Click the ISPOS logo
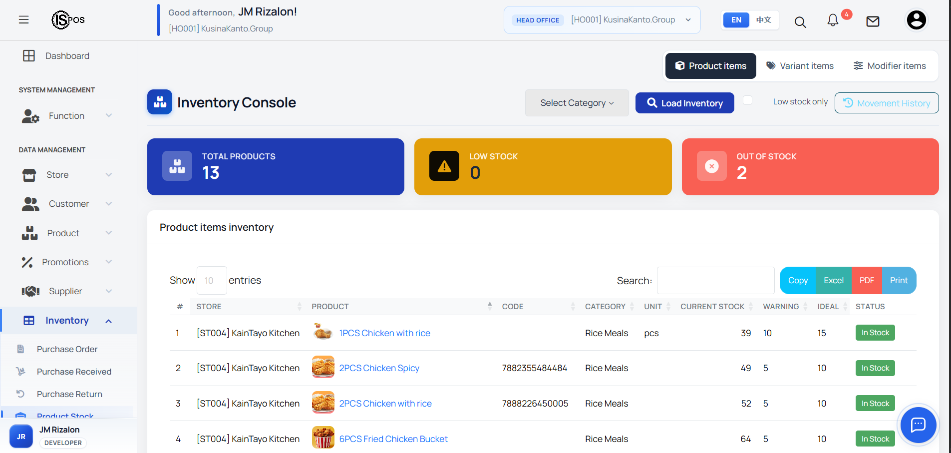The image size is (951, 453). 68,20
